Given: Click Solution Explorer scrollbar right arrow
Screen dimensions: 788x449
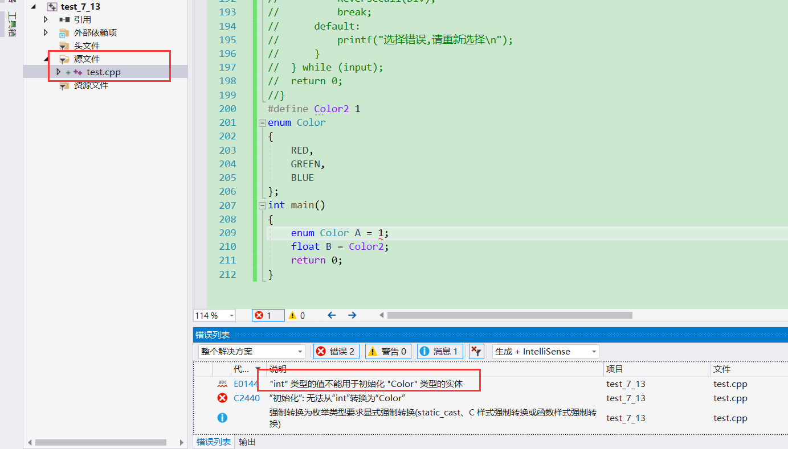Looking at the screenshot, I should coord(182,442).
